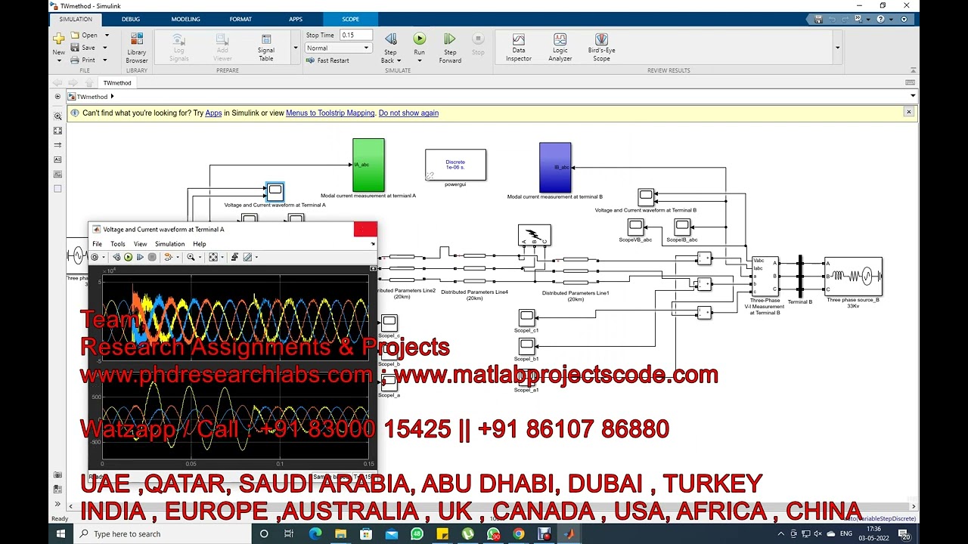Screen dimensions: 968x544
Task: Switch to the SCOPE ribbon tab
Action: 350,19
